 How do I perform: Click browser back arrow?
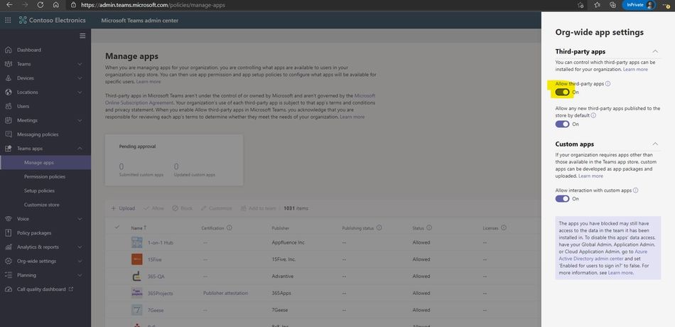[x=9, y=5]
